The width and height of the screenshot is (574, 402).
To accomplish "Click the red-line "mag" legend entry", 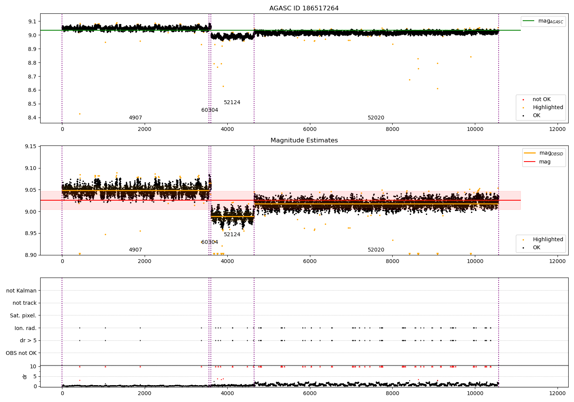I will tap(537, 162).
